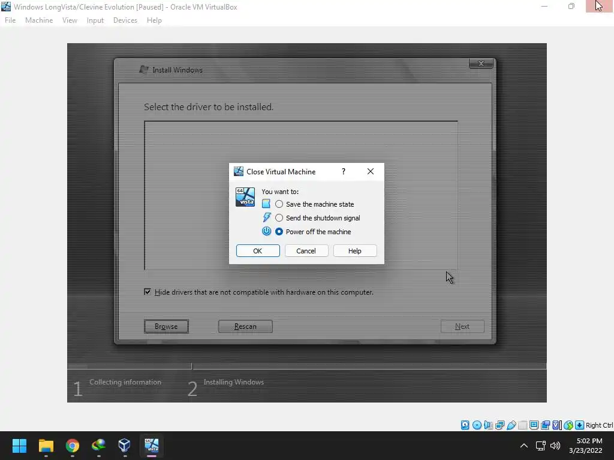Click the CPU virtualization status icon

(557, 425)
